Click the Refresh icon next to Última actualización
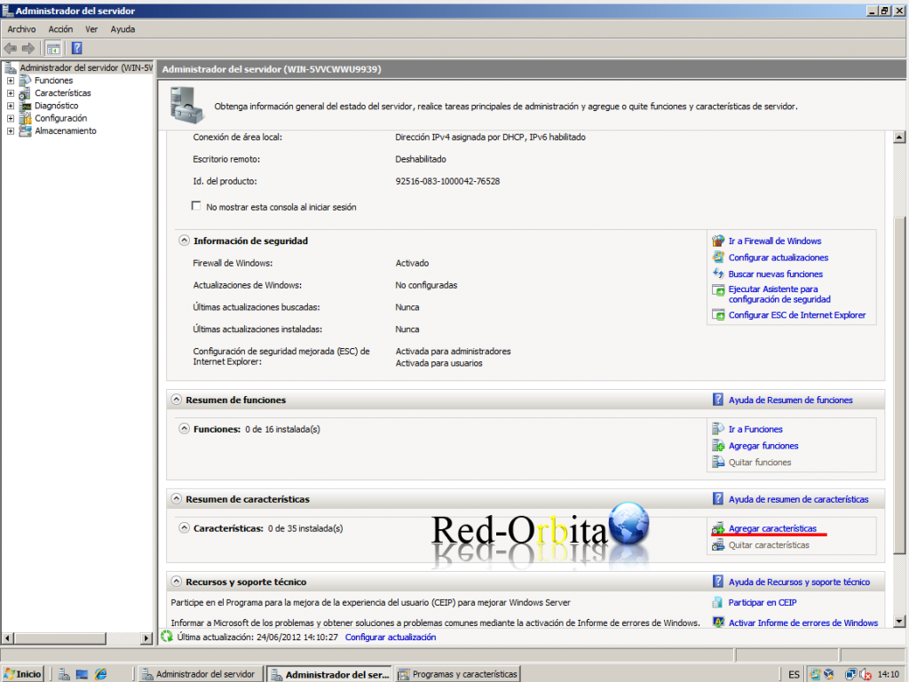 click(x=167, y=637)
